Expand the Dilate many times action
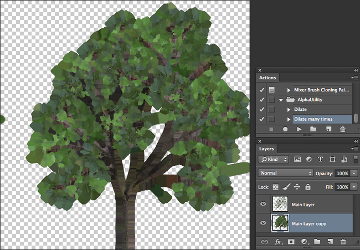Image resolution: width=360 pixels, height=250 pixels. (289, 119)
